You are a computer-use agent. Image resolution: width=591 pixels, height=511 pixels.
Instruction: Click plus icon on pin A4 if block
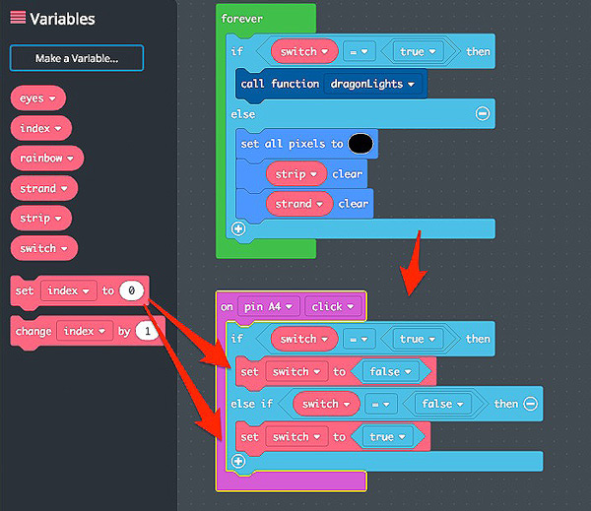click(x=237, y=461)
